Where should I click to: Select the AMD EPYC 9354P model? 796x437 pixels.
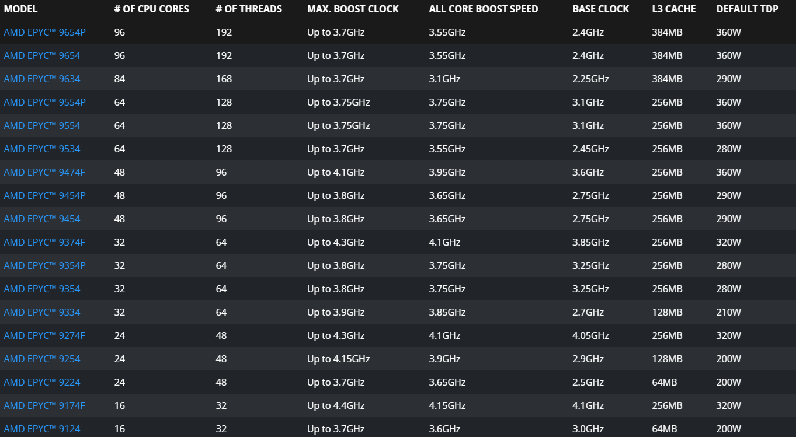click(44, 265)
